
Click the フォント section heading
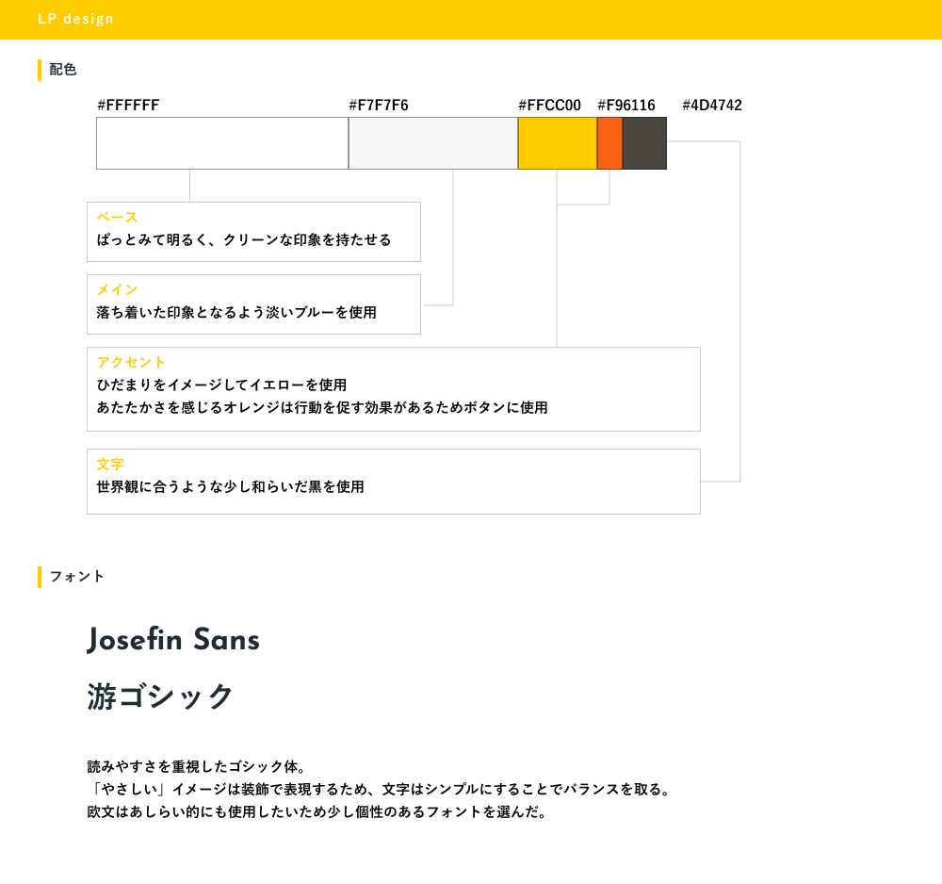(x=77, y=577)
